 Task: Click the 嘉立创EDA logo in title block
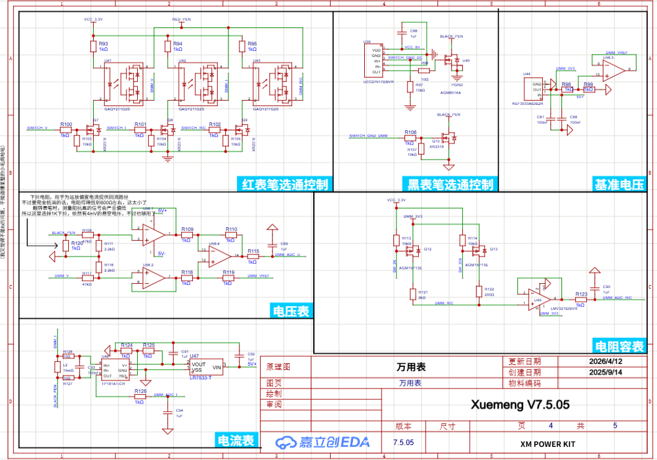point(323,441)
